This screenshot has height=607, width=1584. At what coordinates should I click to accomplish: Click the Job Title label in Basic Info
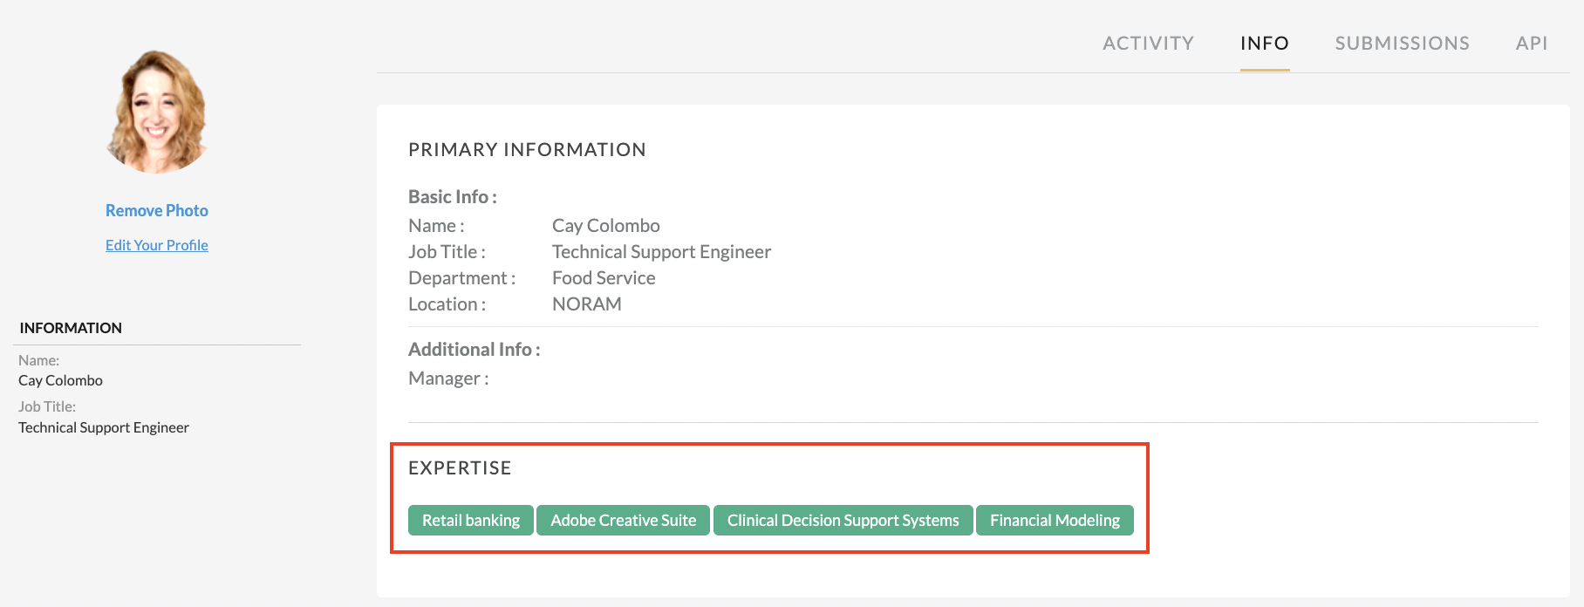(447, 252)
